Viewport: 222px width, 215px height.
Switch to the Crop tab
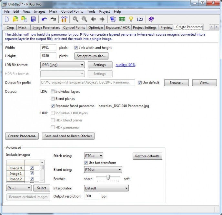click(x=10, y=28)
